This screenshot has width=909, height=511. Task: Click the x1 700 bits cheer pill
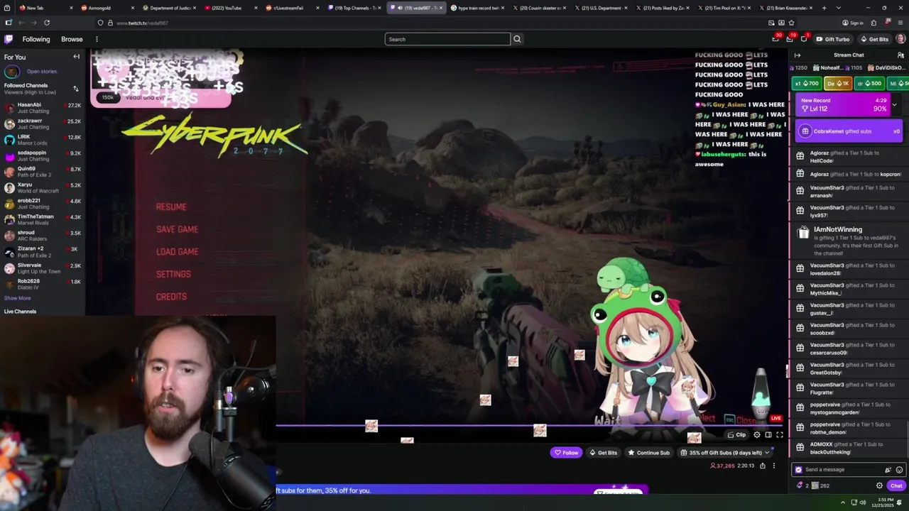[x=807, y=84]
